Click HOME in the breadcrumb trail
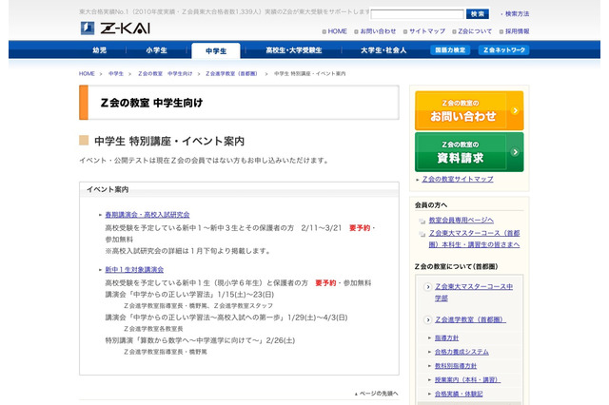The width and height of the screenshot is (609, 405). [x=87, y=74]
